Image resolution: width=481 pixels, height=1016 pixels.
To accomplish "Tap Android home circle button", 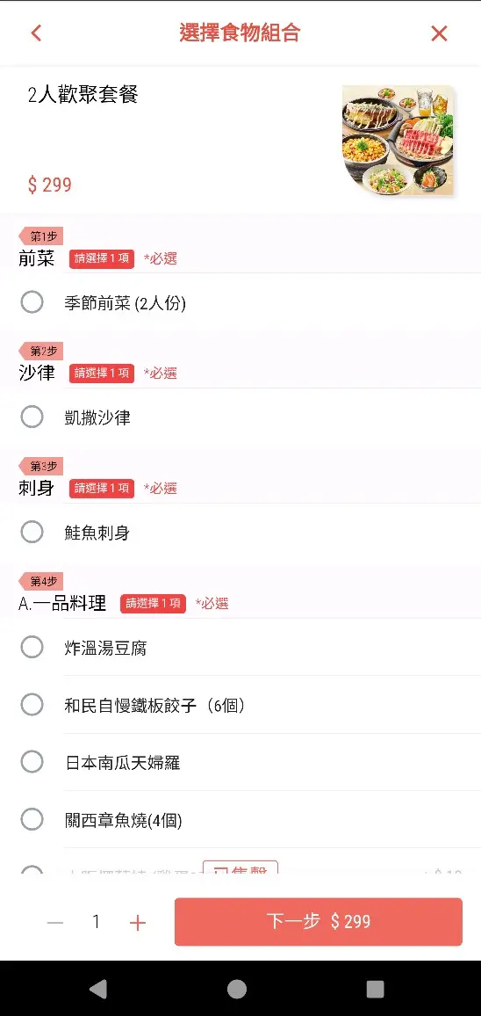I will [x=237, y=989].
